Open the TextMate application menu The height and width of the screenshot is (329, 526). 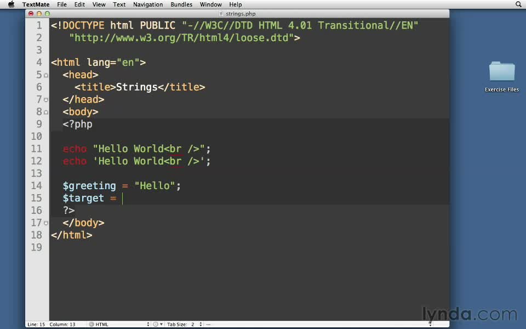pyautogui.click(x=36, y=4)
